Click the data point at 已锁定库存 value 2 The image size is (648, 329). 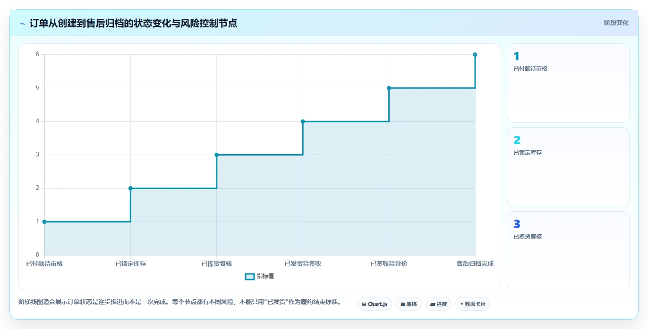[x=130, y=188]
